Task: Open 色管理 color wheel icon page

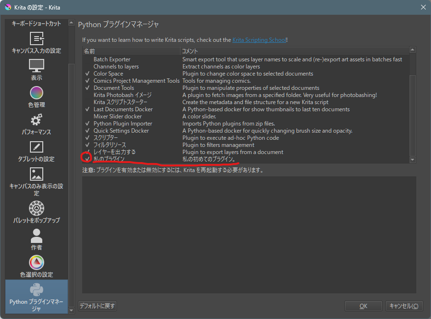Action: point(37,93)
